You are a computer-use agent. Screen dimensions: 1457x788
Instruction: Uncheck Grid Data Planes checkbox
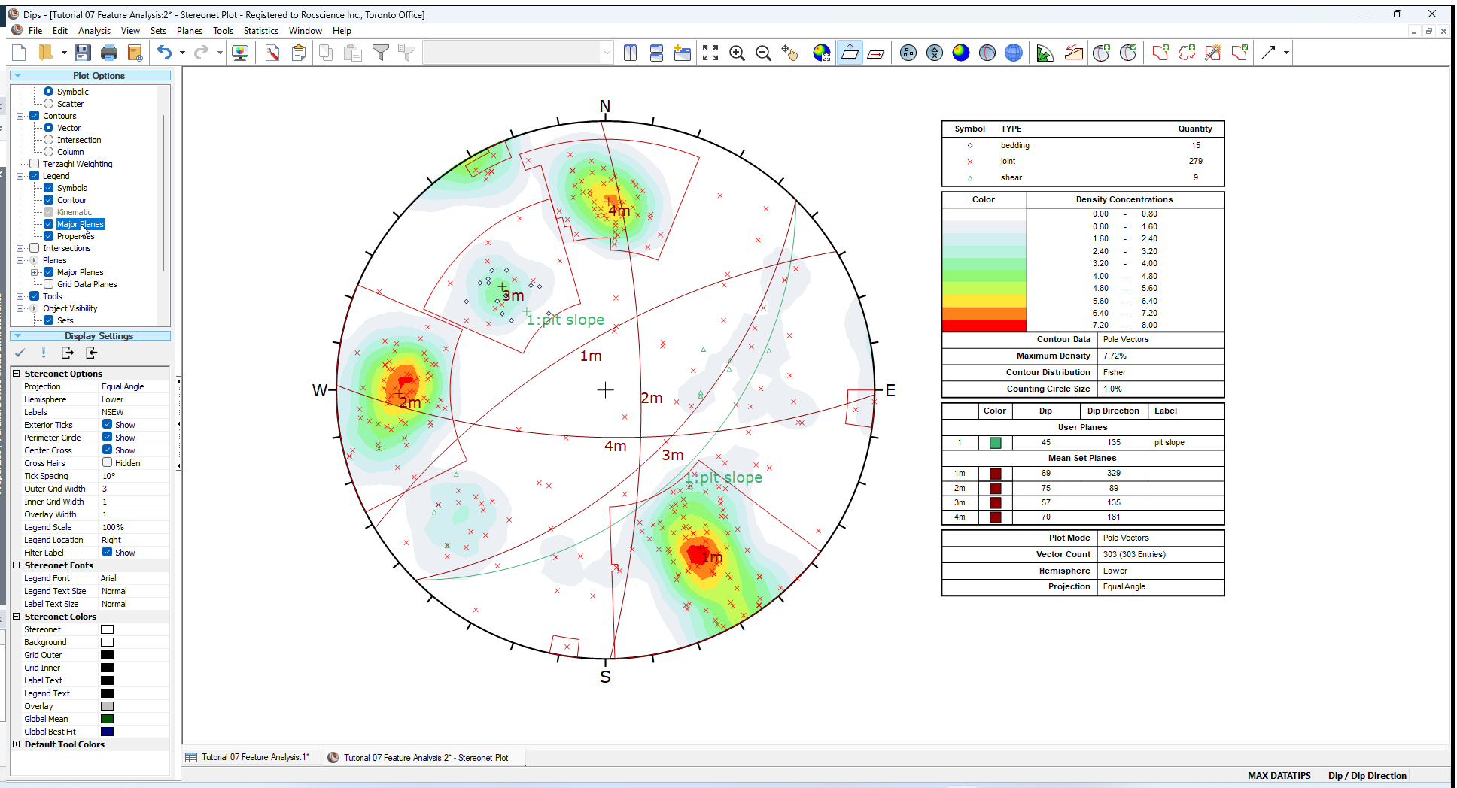click(x=49, y=284)
